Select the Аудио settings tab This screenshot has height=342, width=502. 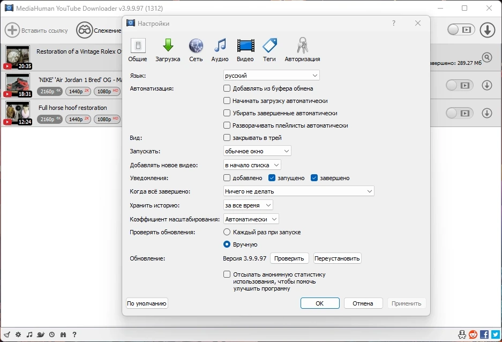(220, 50)
